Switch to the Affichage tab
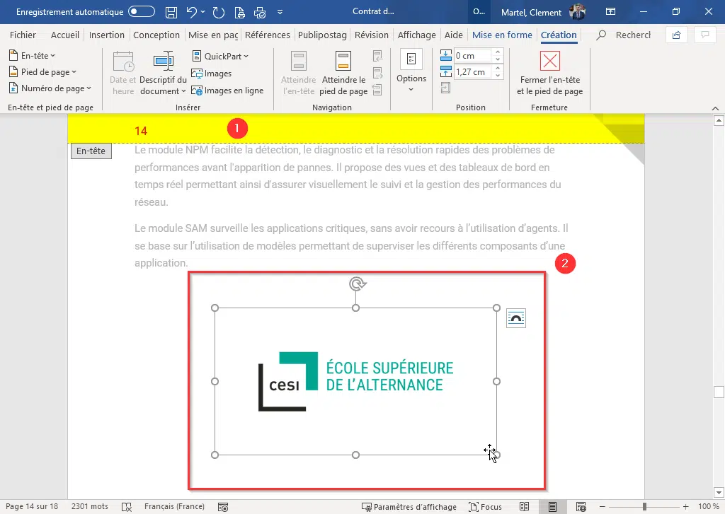Image resolution: width=725 pixels, height=514 pixels. [x=416, y=35]
